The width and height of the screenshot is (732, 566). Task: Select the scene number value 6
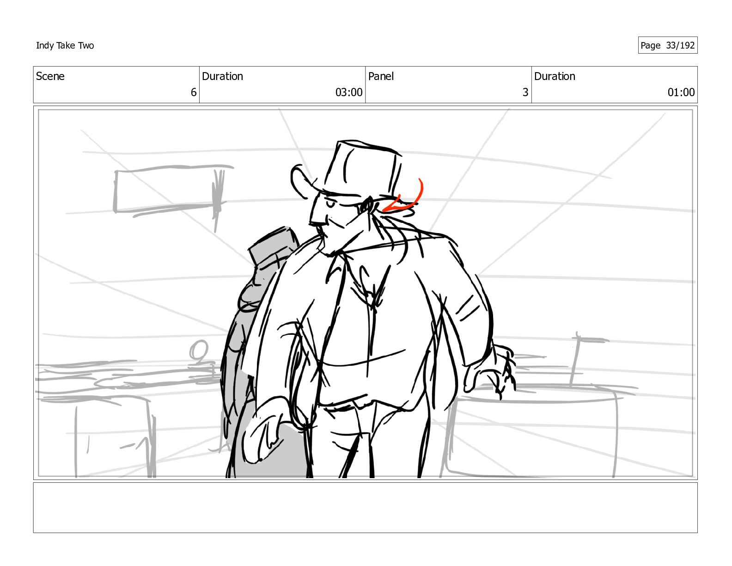[x=194, y=92]
